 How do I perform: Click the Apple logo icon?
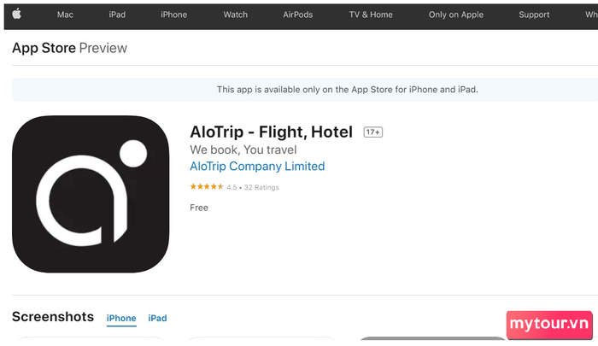click(x=16, y=15)
